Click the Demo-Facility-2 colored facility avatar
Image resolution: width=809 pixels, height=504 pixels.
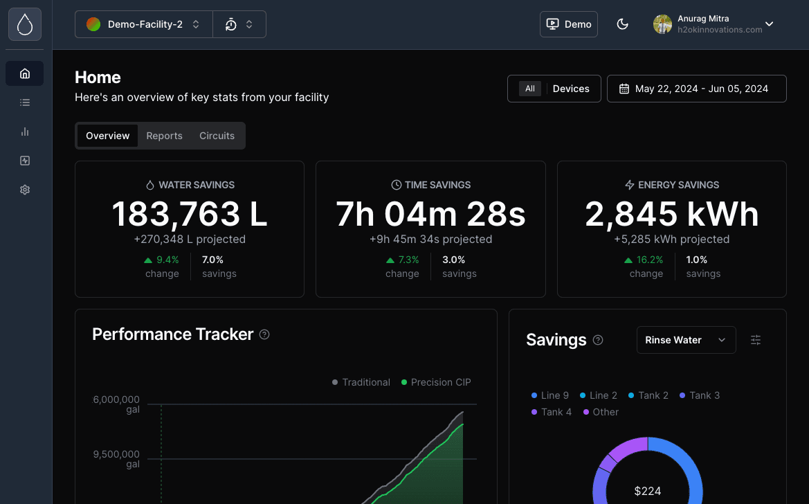point(93,24)
